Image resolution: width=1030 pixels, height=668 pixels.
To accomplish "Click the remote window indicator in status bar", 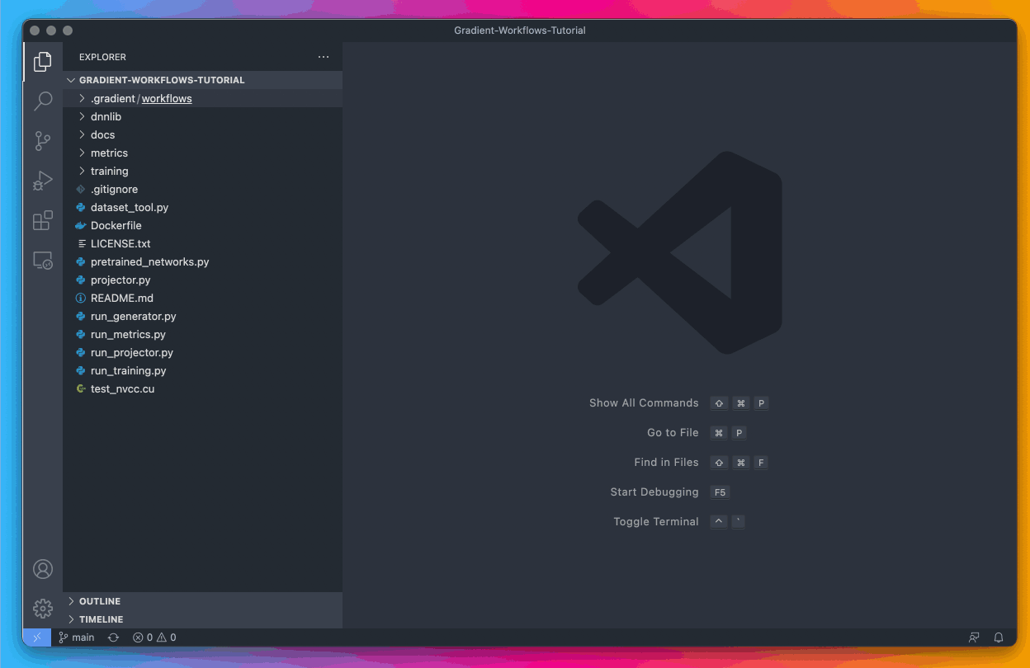I will pos(37,637).
